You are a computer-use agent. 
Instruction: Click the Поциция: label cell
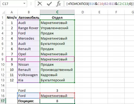click(29, 101)
